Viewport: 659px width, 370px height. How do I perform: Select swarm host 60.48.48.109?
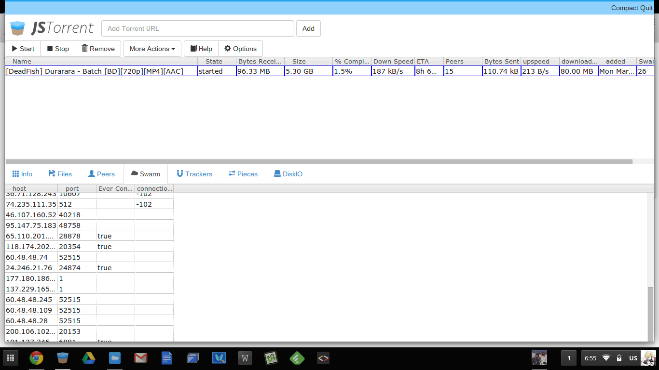click(31, 310)
